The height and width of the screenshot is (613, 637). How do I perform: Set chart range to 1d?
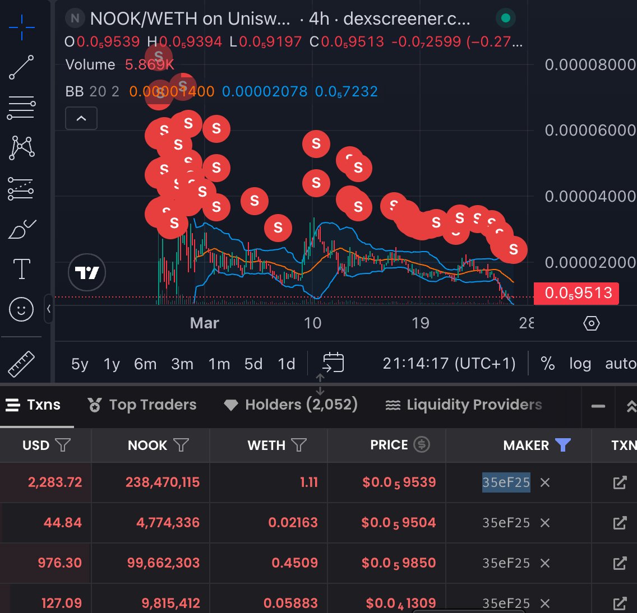click(x=287, y=364)
